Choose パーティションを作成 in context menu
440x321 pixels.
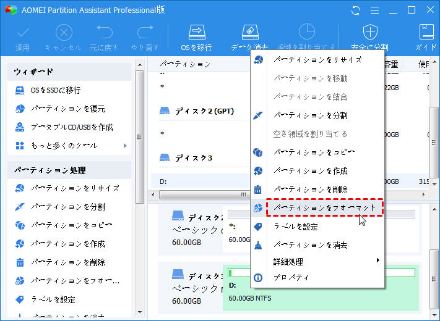click(317, 171)
